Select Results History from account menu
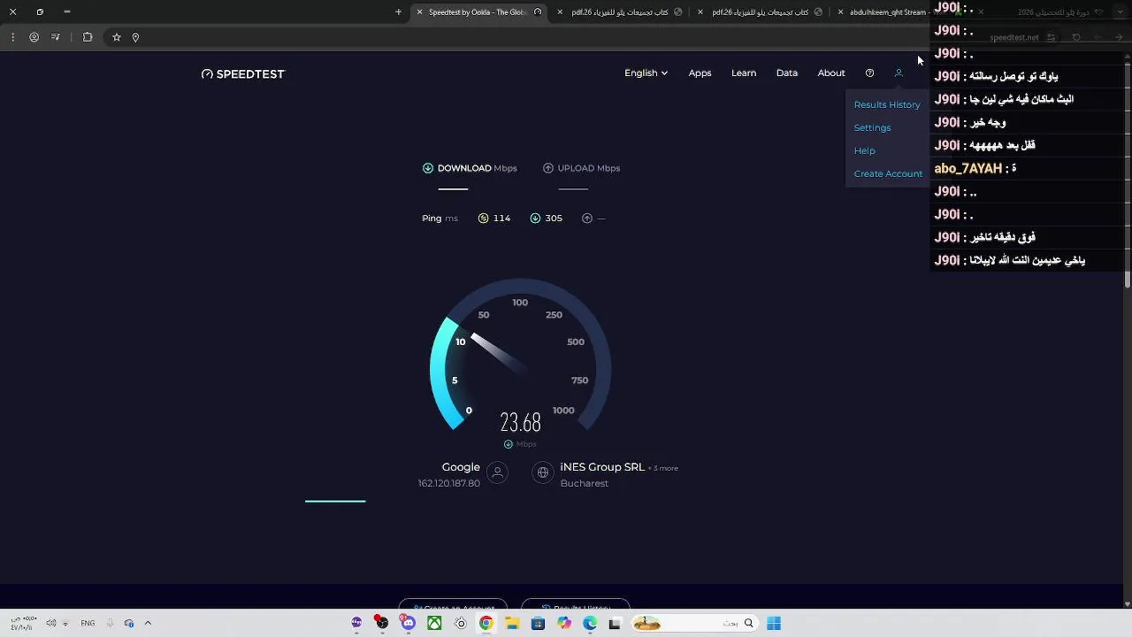Screen dimensions: 1132x637 887,105
